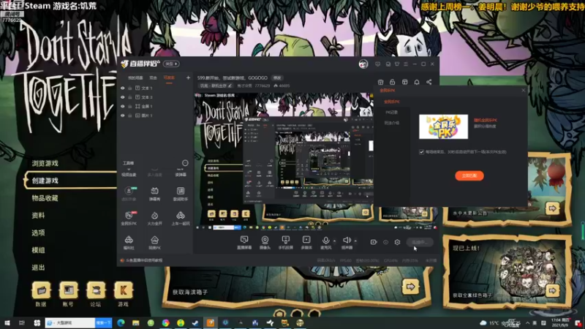Click the padlock icon above preview
585x329 pixels.
coord(393,82)
